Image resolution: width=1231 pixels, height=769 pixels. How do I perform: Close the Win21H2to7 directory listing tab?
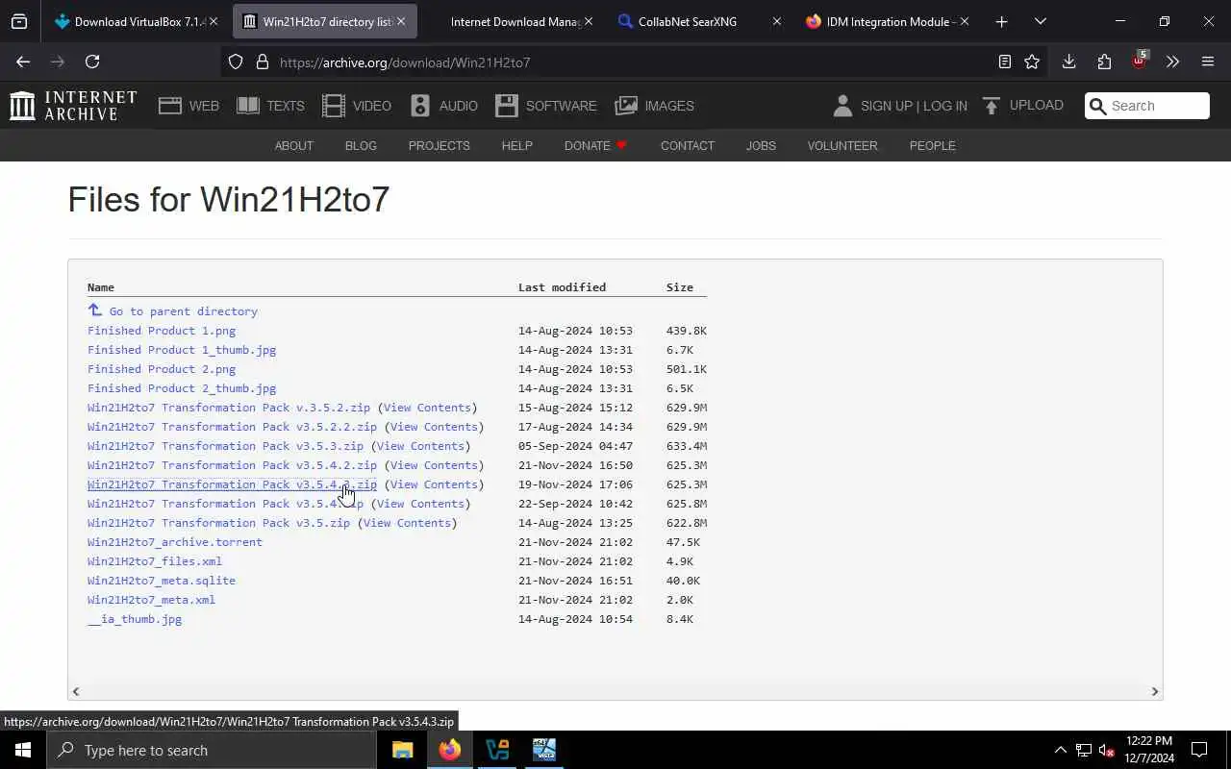400,21
